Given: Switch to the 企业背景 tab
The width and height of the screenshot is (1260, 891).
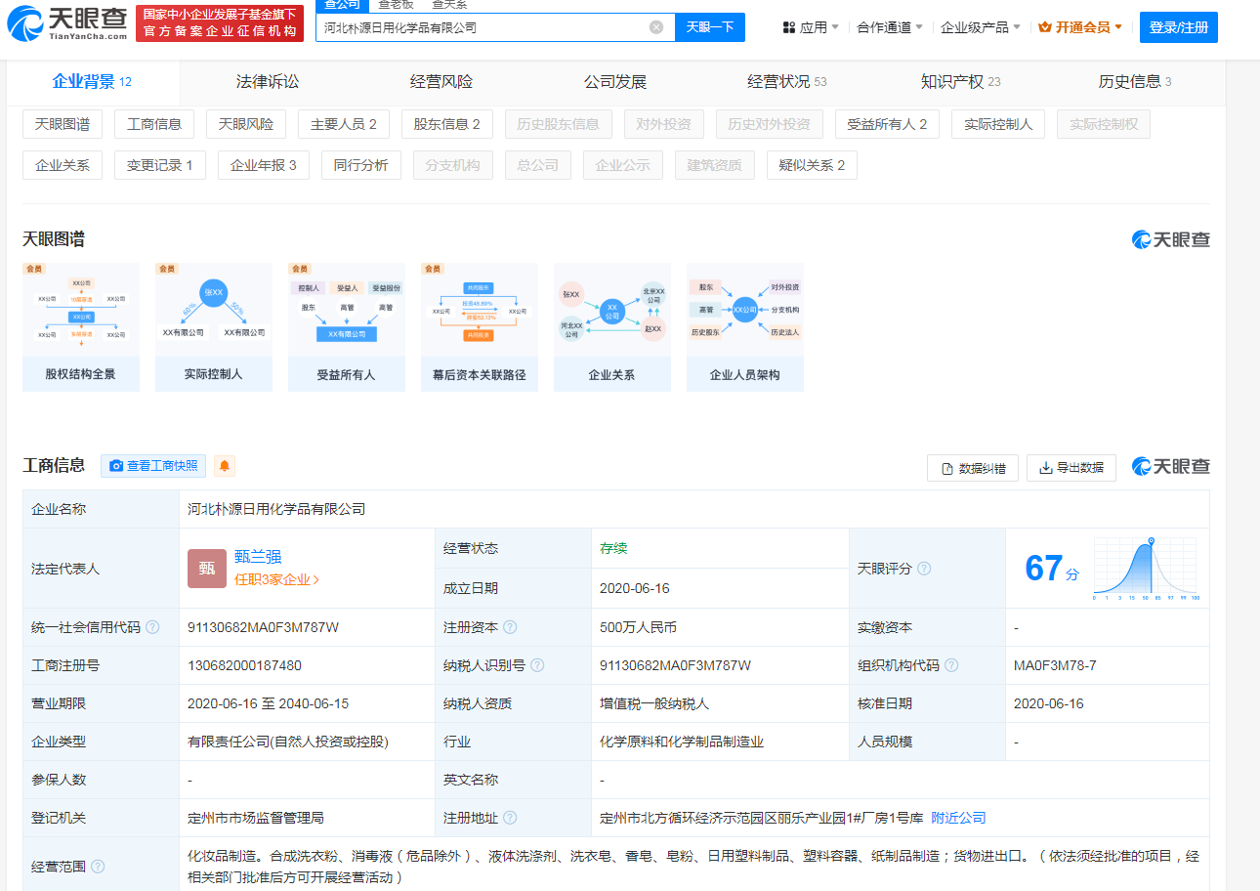Looking at the screenshot, I should (93, 82).
